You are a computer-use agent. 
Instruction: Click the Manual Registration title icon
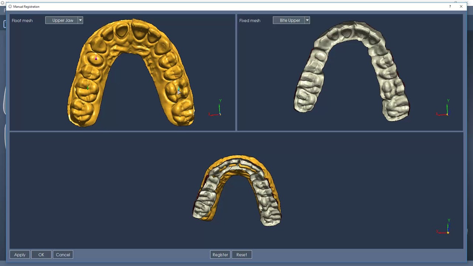[x=10, y=6]
